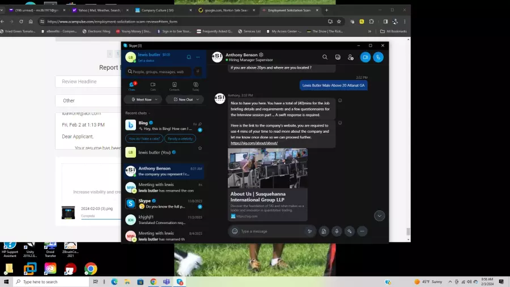This screenshot has width=510, height=287.
Task: Open the more options ellipsis in composer
Action: click(362, 231)
